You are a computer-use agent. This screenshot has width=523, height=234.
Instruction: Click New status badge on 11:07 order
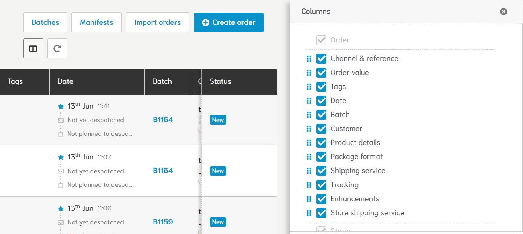point(218,171)
